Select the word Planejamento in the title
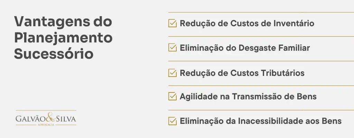Viewport: 354px width, 138px height. [x=63, y=38]
